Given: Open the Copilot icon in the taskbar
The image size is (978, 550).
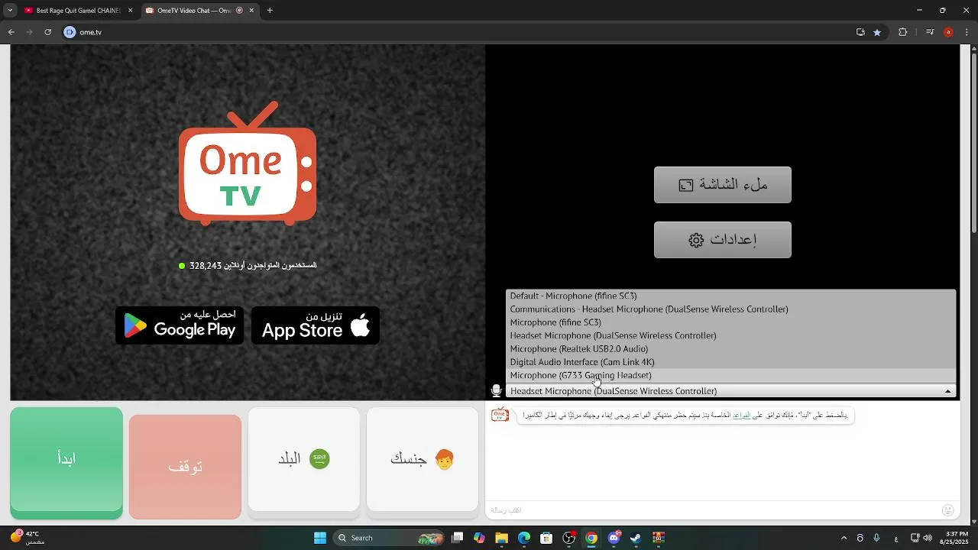Looking at the screenshot, I should tap(479, 538).
